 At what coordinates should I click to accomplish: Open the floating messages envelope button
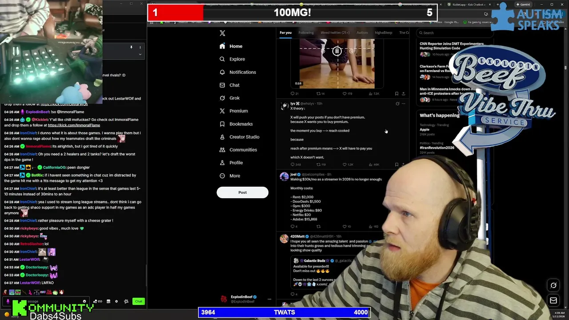[553, 301]
